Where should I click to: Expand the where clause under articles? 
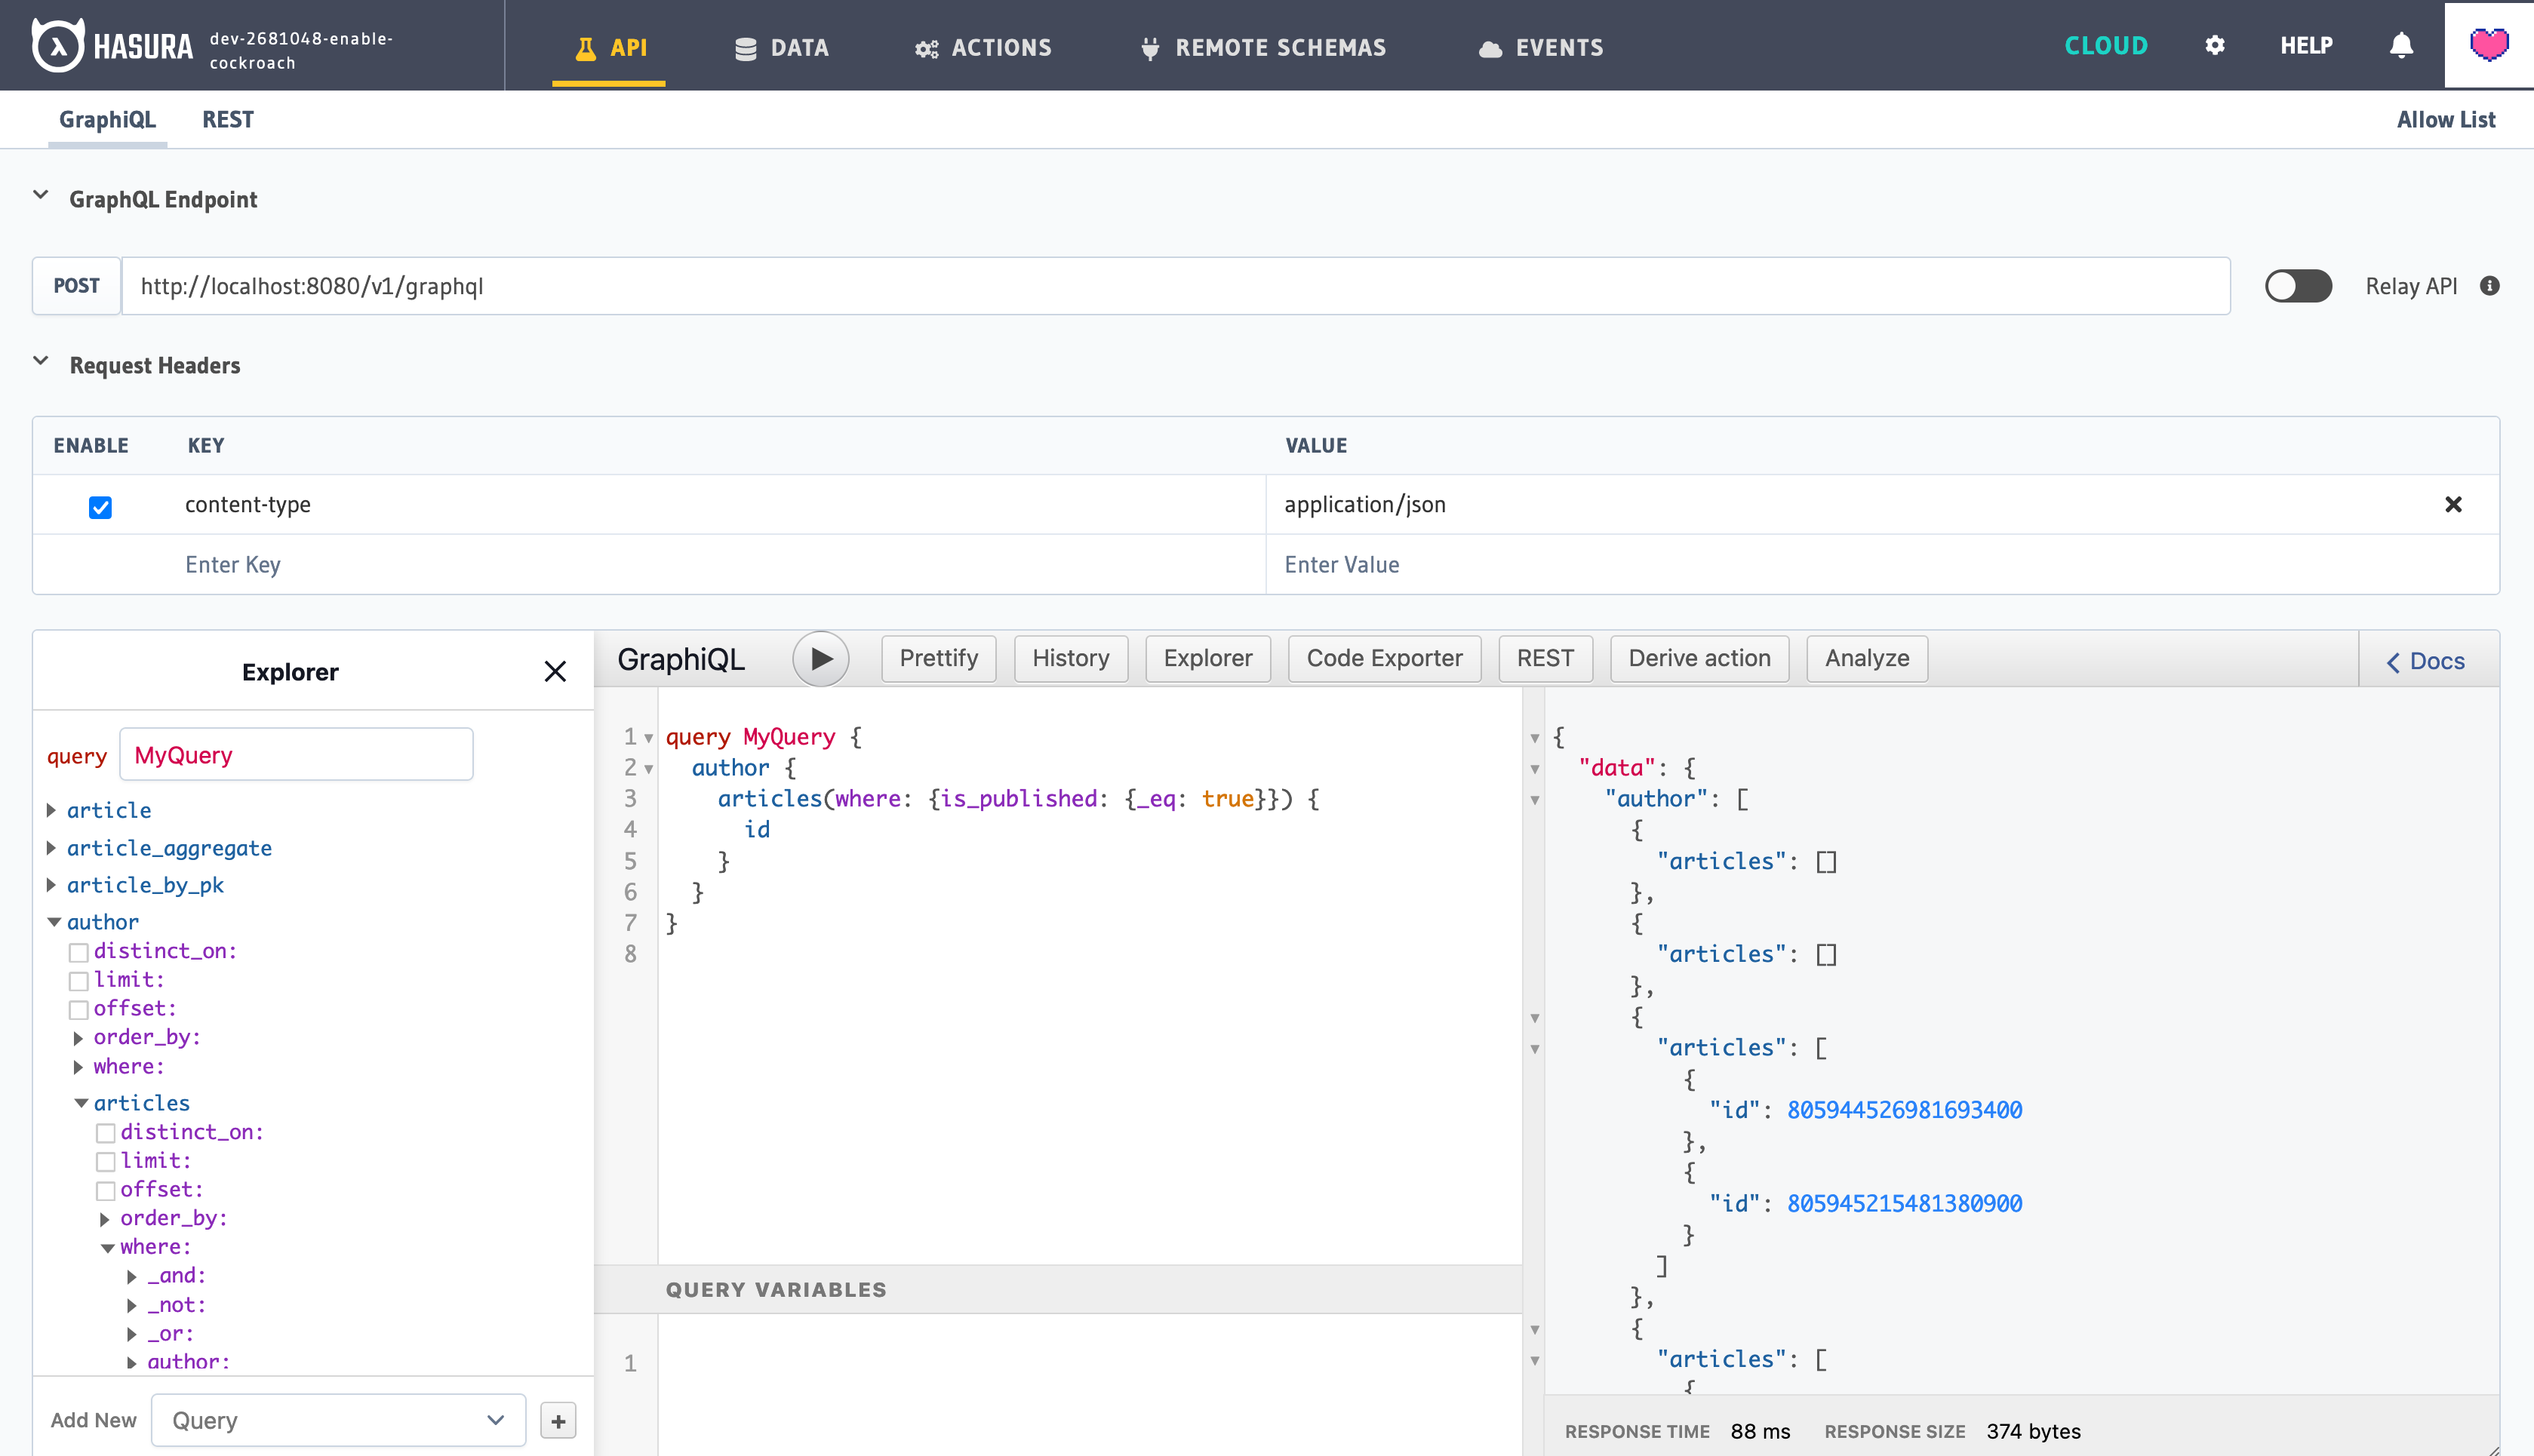[108, 1247]
